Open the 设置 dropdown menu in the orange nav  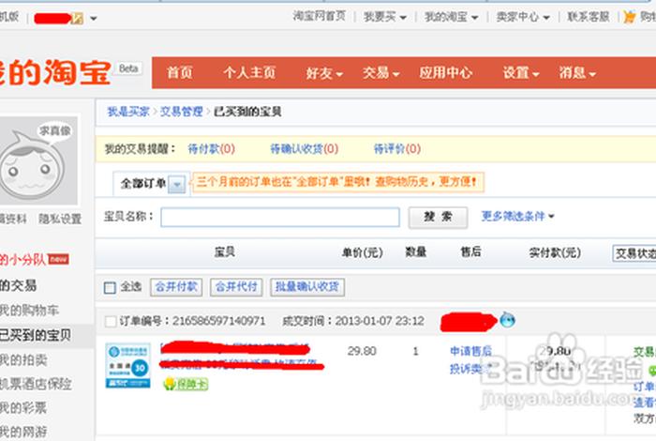(521, 73)
